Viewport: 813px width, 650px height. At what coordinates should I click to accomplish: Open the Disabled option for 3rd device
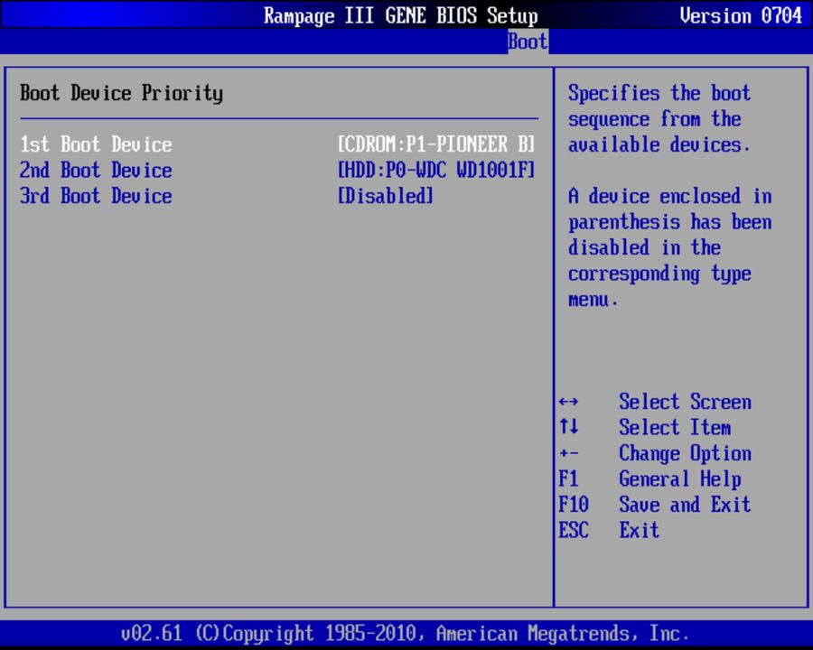385,196
